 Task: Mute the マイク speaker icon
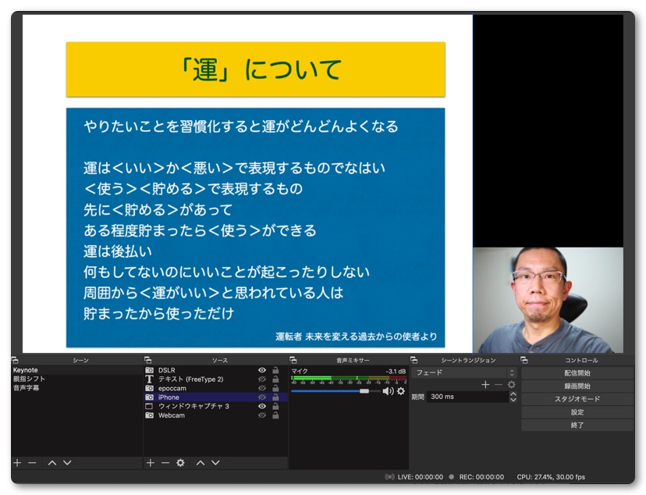click(x=388, y=391)
